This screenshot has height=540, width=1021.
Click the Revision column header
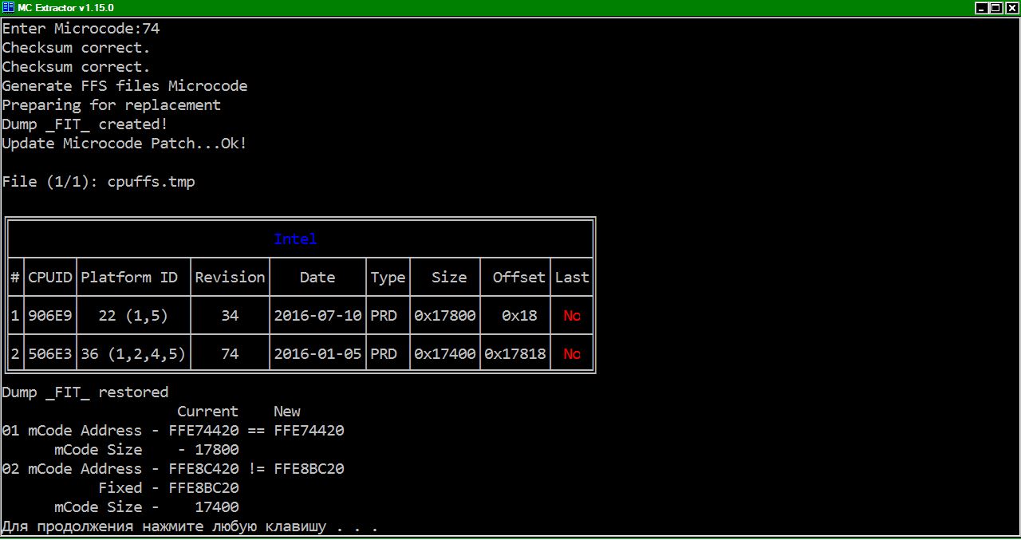tap(230, 278)
